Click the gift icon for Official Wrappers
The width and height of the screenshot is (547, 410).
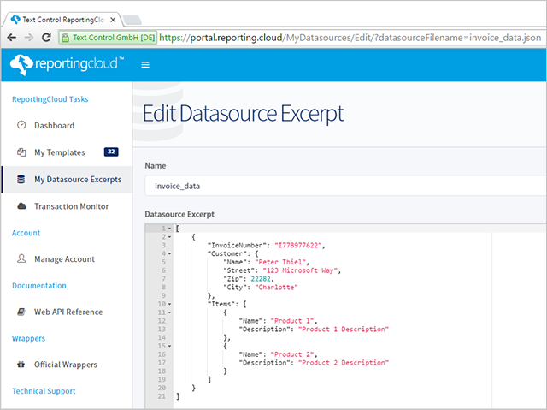coord(21,365)
